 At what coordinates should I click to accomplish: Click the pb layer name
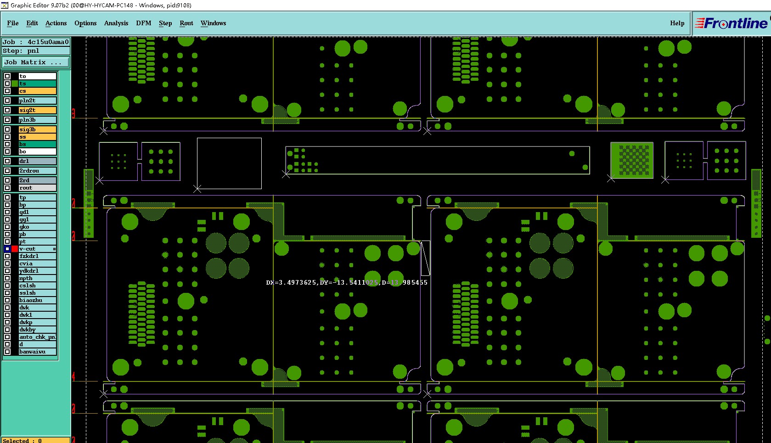38,234
